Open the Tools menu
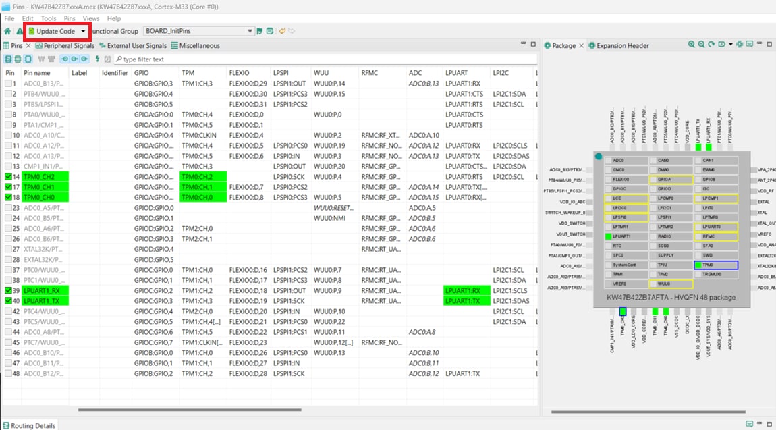Image resolution: width=776 pixels, height=430 pixels. point(49,18)
